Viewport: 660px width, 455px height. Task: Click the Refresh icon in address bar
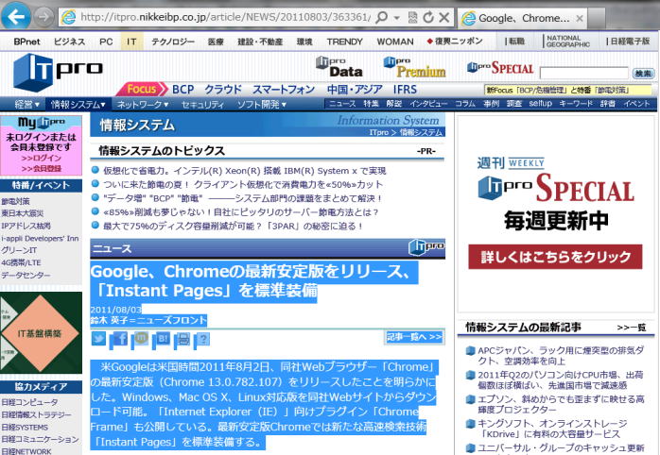(x=428, y=17)
